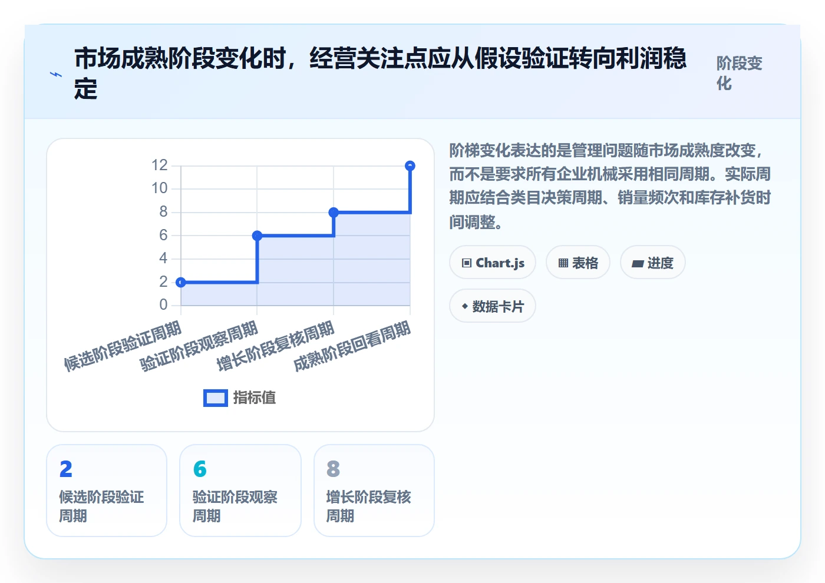Screen dimensions: 825x583
Task: Click the 进度 progress bar icon
Action: (638, 264)
